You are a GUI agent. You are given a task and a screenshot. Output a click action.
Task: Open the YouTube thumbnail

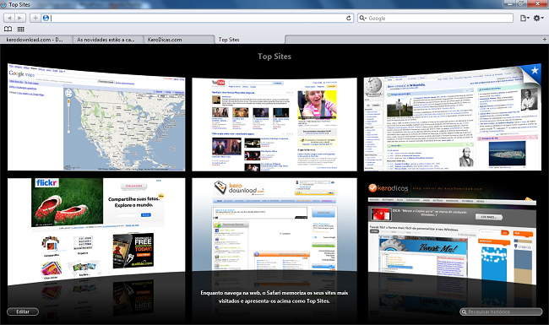pyautogui.click(x=274, y=125)
